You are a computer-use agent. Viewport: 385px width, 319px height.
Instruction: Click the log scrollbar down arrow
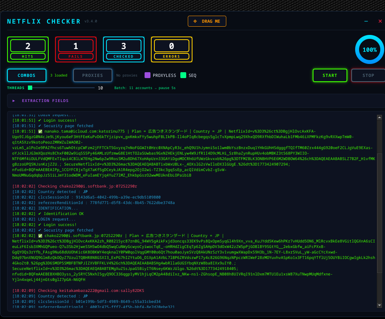pos(379,305)
